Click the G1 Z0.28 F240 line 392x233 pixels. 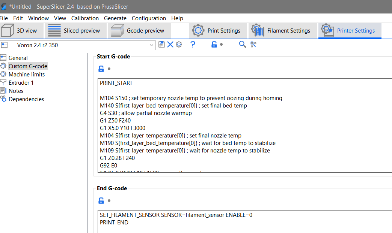click(x=117, y=158)
